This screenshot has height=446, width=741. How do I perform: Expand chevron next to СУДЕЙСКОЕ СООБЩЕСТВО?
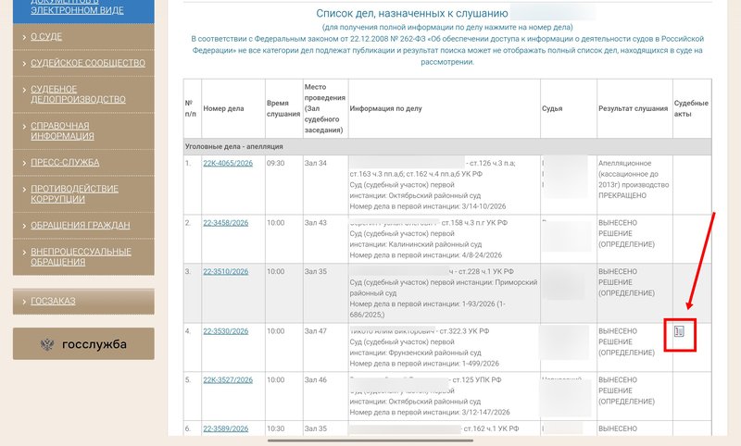(x=24, y=63)
